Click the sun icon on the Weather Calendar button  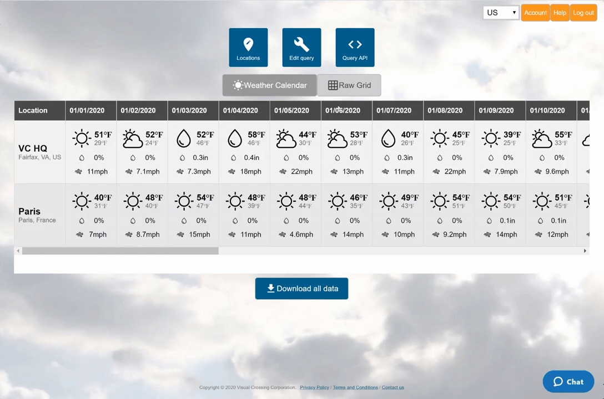click(x=238, y=85)
